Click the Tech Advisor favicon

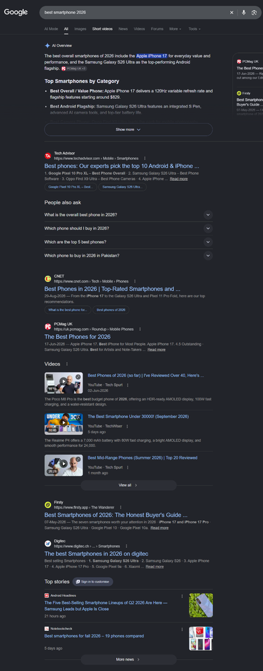[x=48, y=156]
